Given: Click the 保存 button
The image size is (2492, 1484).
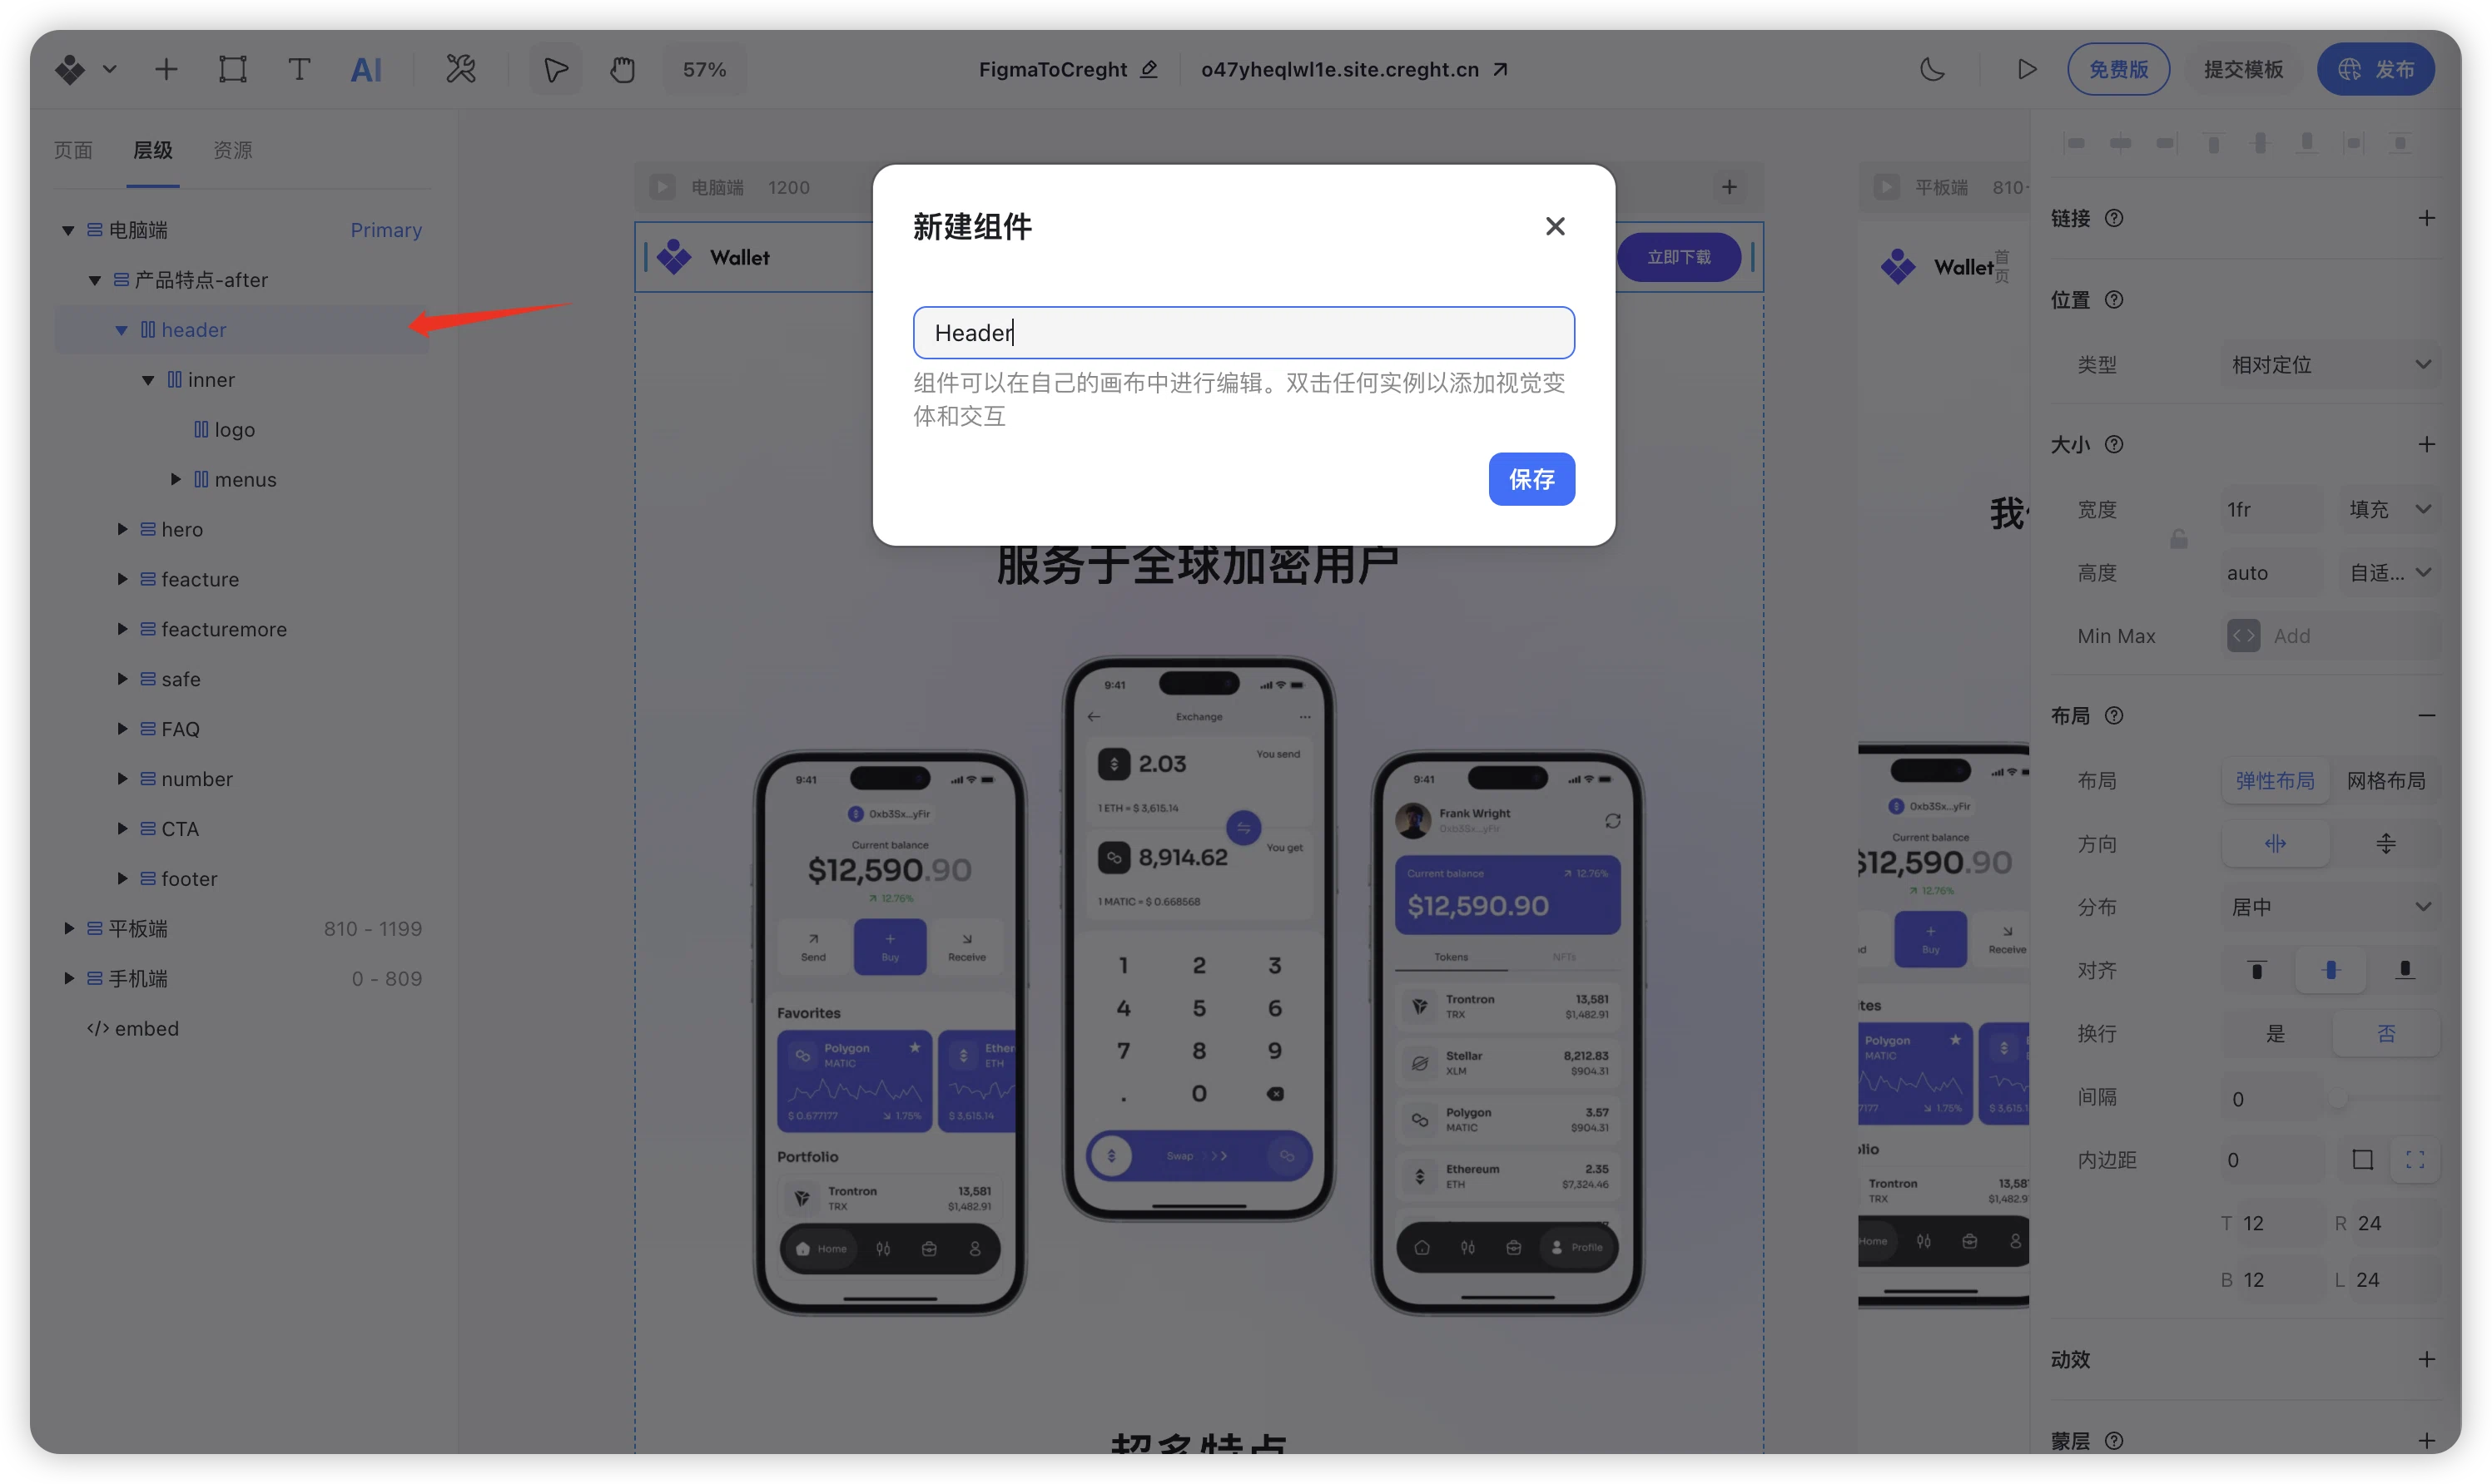Looking at the screenshot, I should pos(1531,479).
